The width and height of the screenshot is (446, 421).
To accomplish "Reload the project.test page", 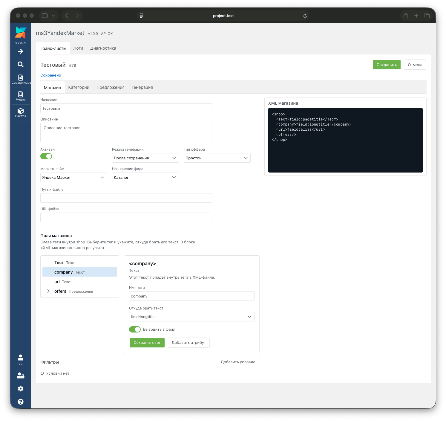I will 305,16.
